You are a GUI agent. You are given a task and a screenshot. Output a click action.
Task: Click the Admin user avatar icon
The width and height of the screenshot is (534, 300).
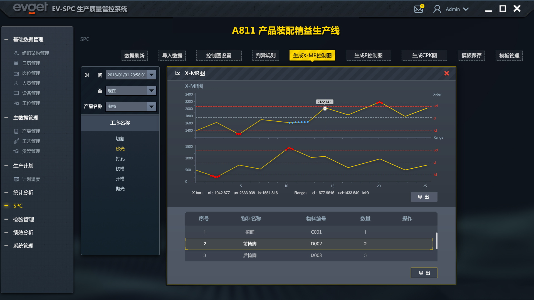point(437,9)
